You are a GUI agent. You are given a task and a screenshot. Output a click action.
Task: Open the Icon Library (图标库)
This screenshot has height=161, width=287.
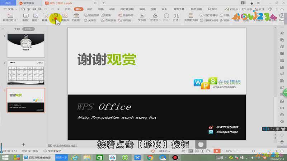(x=65, y=17)
